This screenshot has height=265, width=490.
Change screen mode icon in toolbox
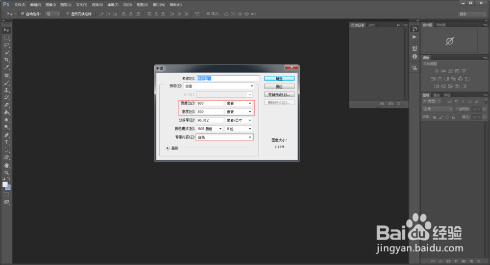pyautogui.click(x=6, y=202)
